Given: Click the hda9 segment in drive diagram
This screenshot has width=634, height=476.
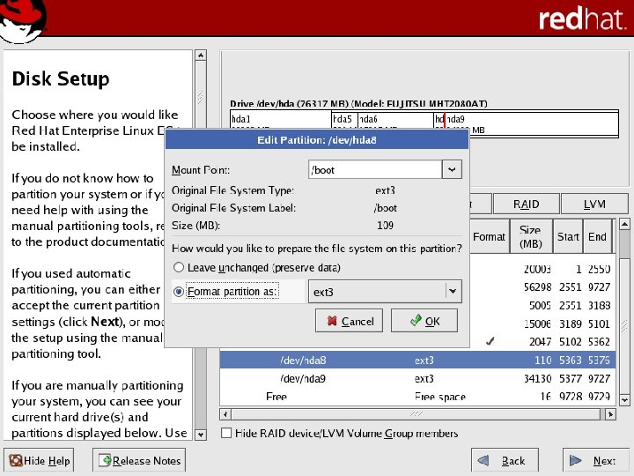Looking at the screenshot, I should [x=532, y=123].
